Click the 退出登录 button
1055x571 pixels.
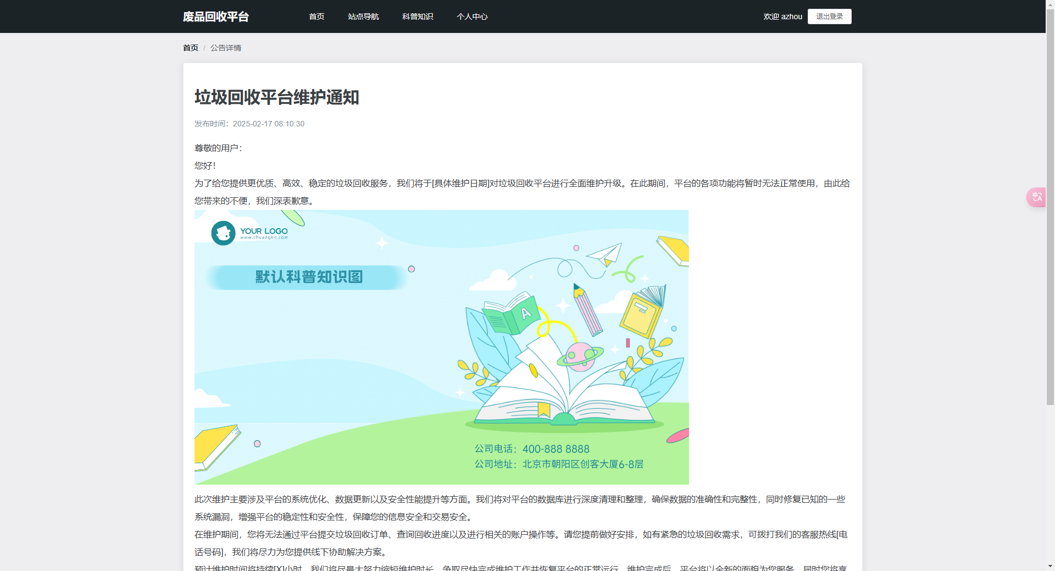[x=829, y=16]
